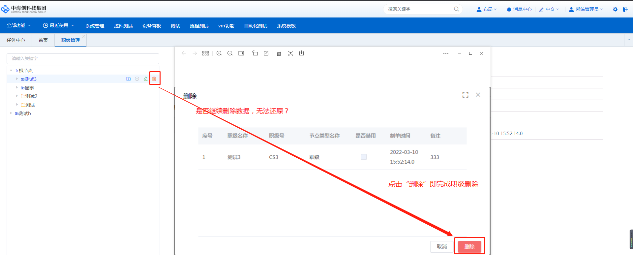Click the 请输入关键字 tree search field
The image size is (633, 255).
click(83, 59)
